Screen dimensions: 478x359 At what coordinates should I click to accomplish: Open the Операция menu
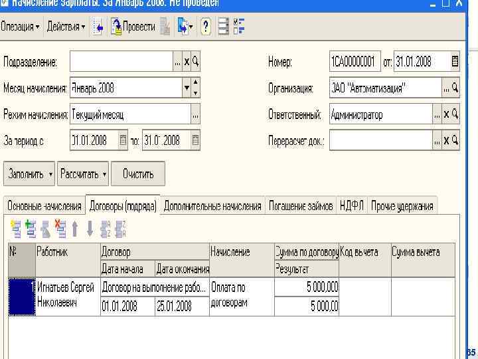[20, 27]
